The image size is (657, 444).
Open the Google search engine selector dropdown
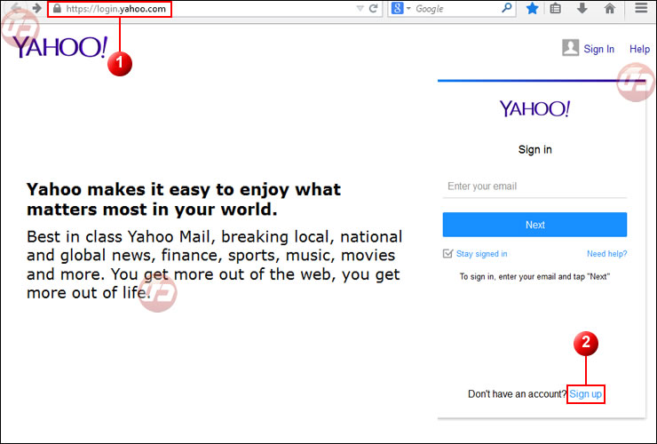(400, 8)
